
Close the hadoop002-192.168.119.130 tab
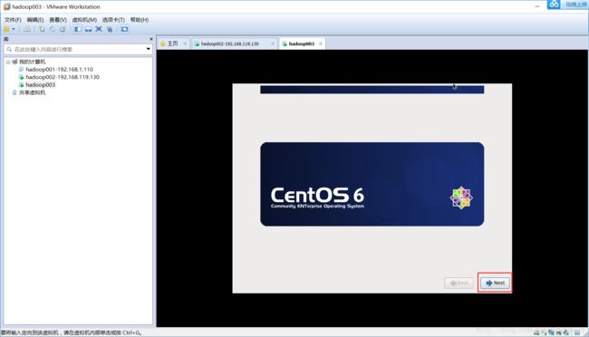pyautogui.click(x=273, y=43)
